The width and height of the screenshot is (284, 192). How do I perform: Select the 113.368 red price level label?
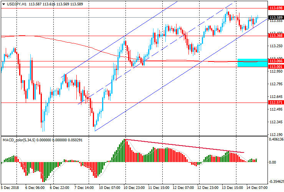point(276,36)
